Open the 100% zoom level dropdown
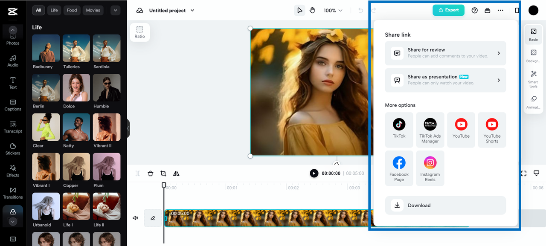The width and height of the screenshot is (546, 246). (x=333, y=11)
